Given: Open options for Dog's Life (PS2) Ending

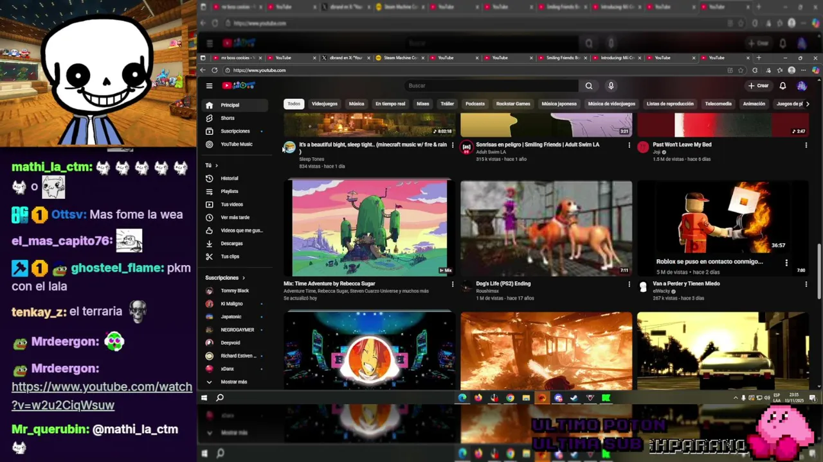Looking at the screenshot, I should coord(629,284).
